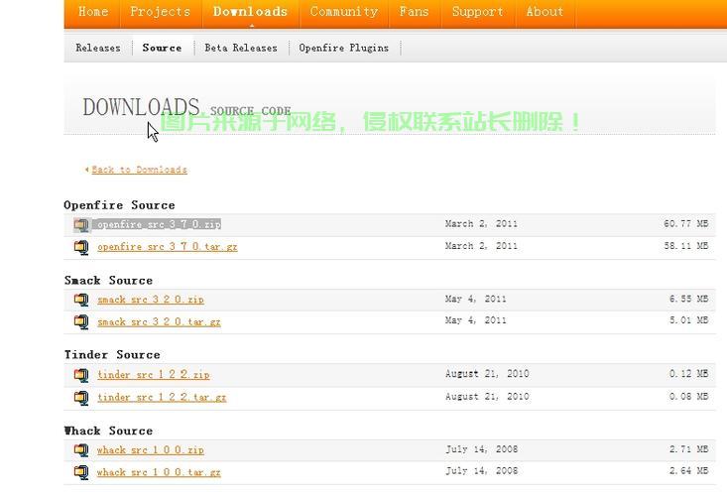Click the download icon beside smack_src_3_2_0.tar.gz
Screen dimensions: 727x496
tap(81, 321)
